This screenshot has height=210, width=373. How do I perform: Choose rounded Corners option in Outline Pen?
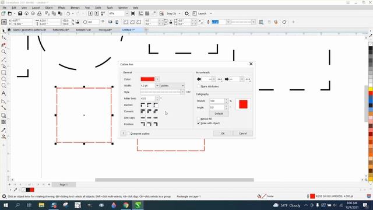[x=149, y=111]
